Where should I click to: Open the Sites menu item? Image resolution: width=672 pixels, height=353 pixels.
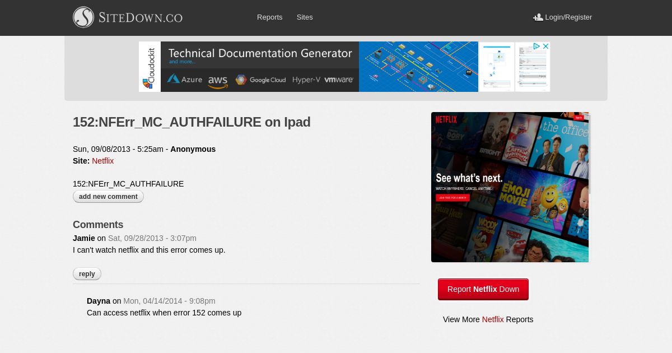click(x=305, y=17)
